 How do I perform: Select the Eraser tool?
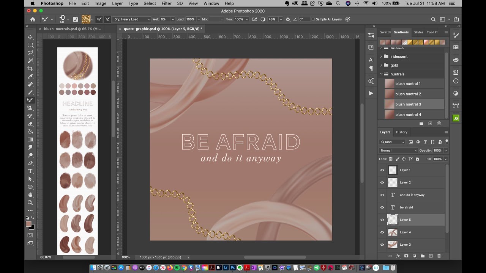coord(30,124)
